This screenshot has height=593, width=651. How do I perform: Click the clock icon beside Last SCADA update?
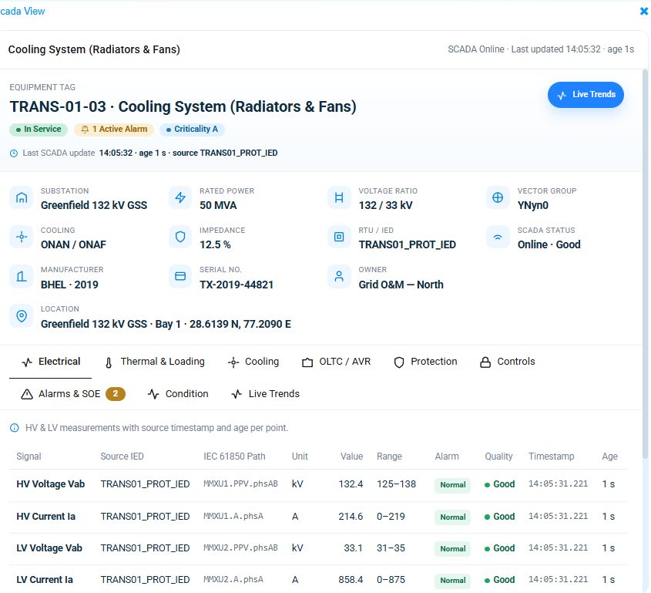click(14, 153)
